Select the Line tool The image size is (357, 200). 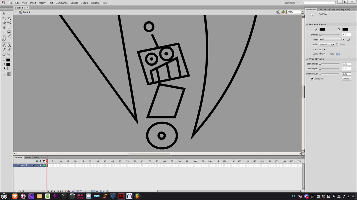tap(4, 31)
